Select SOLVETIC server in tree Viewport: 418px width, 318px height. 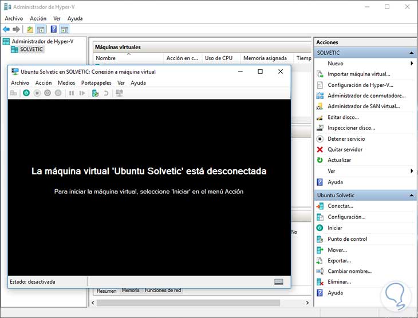click(x=31, y=49)
